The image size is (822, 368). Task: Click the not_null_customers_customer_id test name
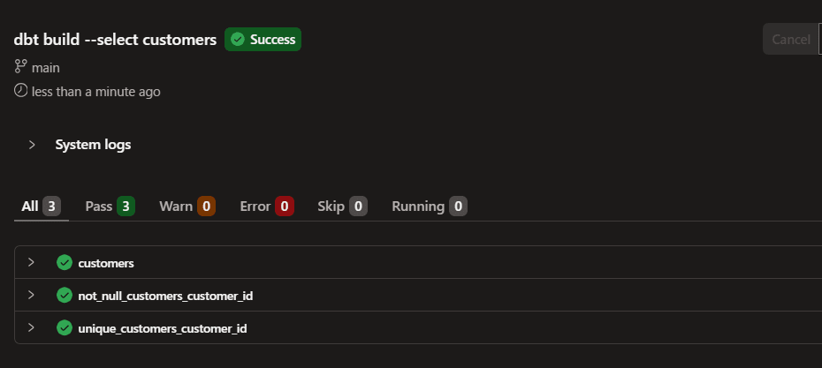point(165,297)
